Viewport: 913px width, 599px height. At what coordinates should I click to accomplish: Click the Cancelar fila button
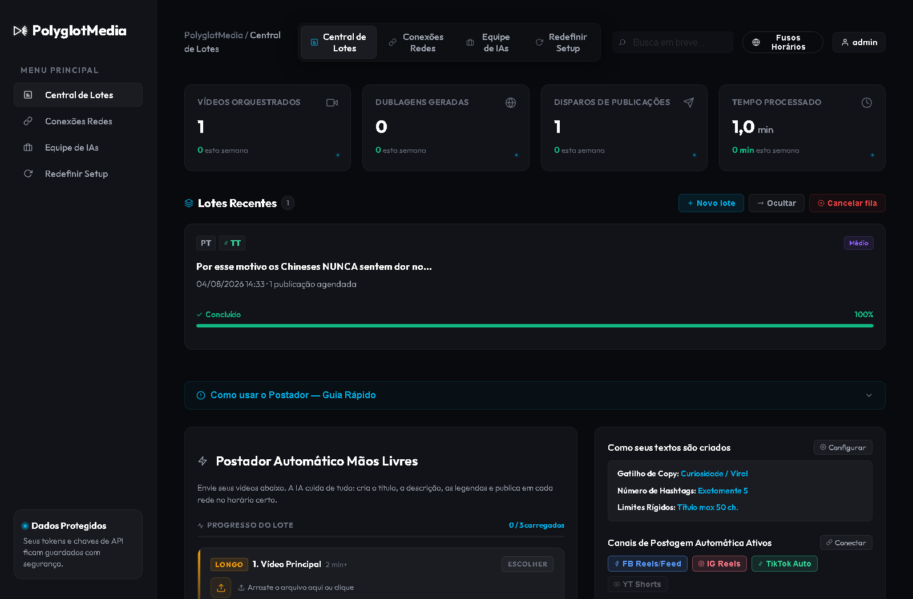click(847, 203)
